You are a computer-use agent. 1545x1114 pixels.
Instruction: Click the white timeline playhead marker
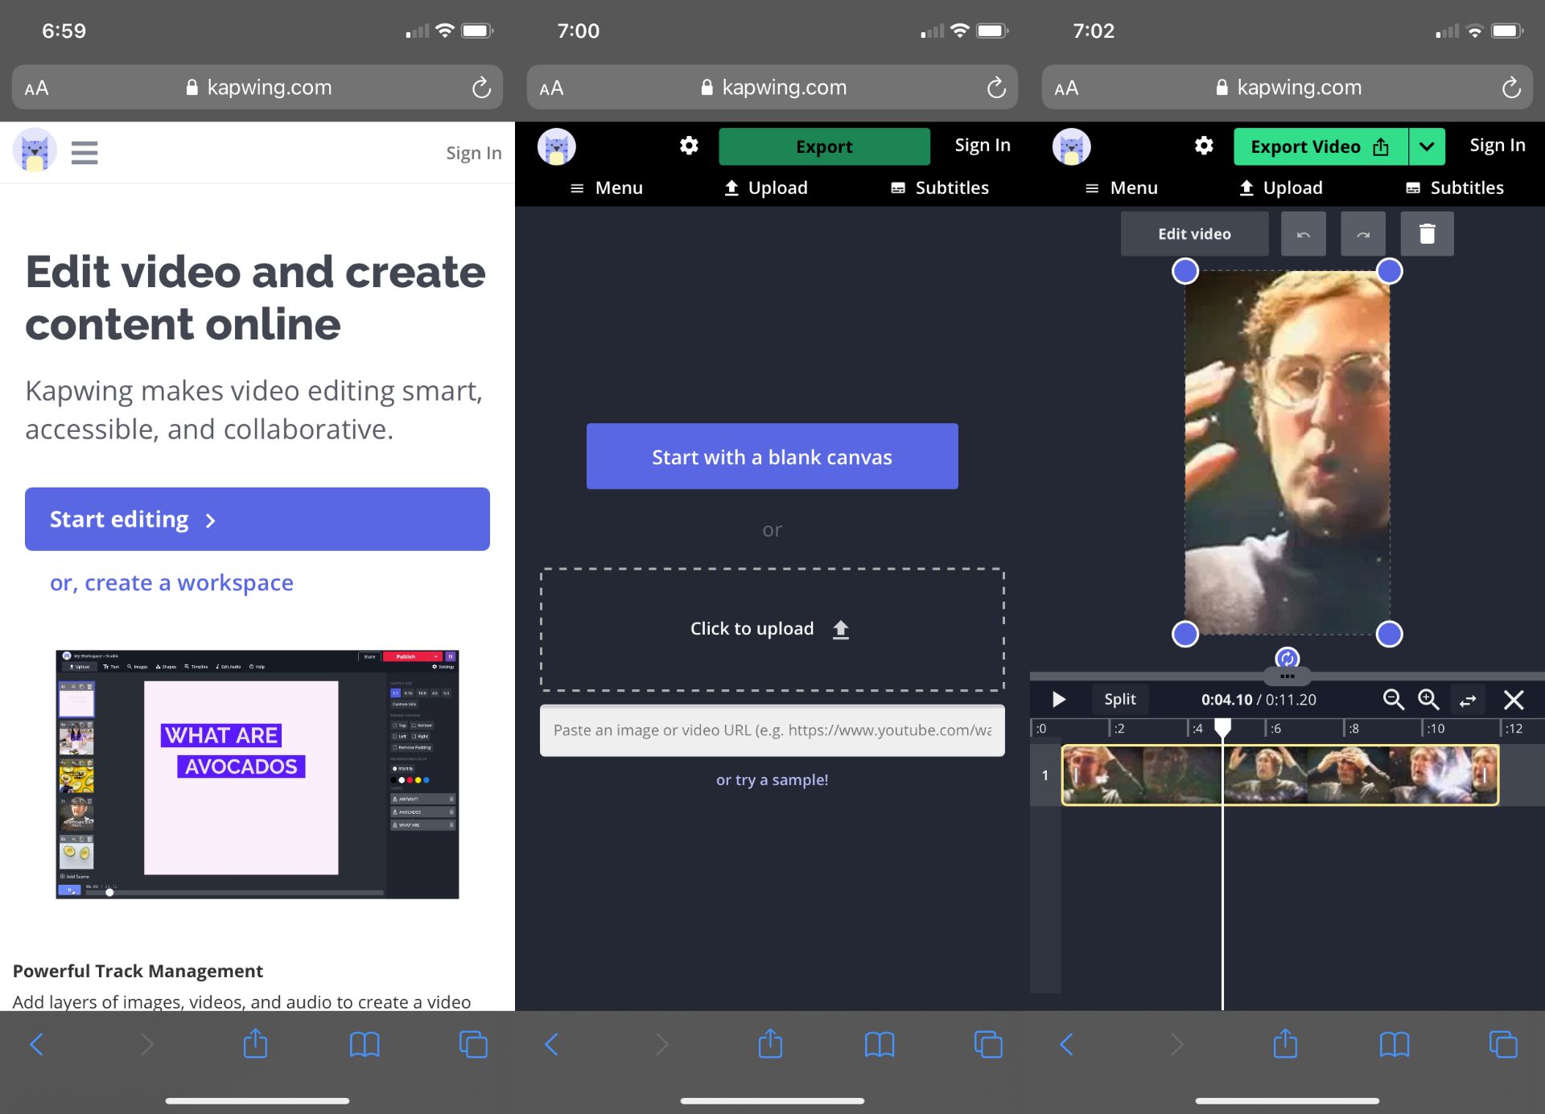[1222, 727]
